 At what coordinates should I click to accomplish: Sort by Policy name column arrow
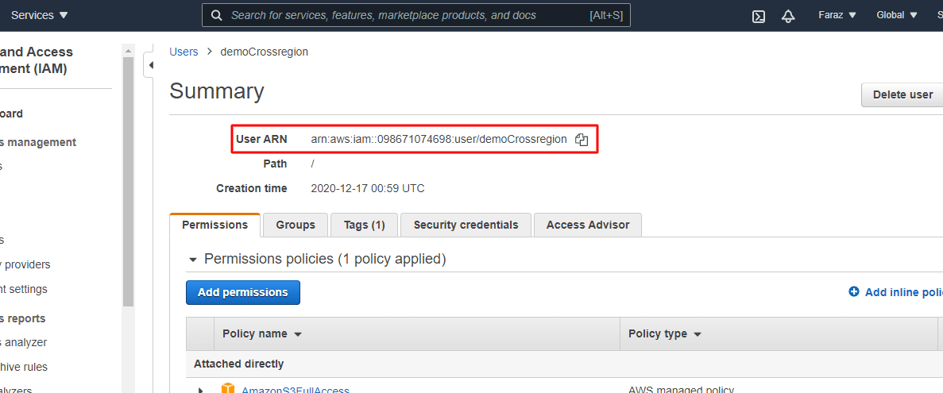(x=297, y=335)
